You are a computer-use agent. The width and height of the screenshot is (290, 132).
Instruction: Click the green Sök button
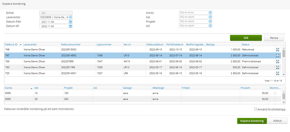[246, 38]
